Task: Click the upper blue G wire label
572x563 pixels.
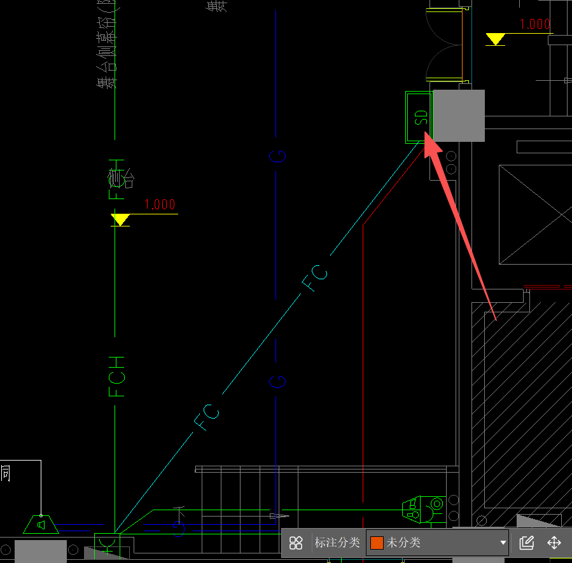Action: [277, 156]
